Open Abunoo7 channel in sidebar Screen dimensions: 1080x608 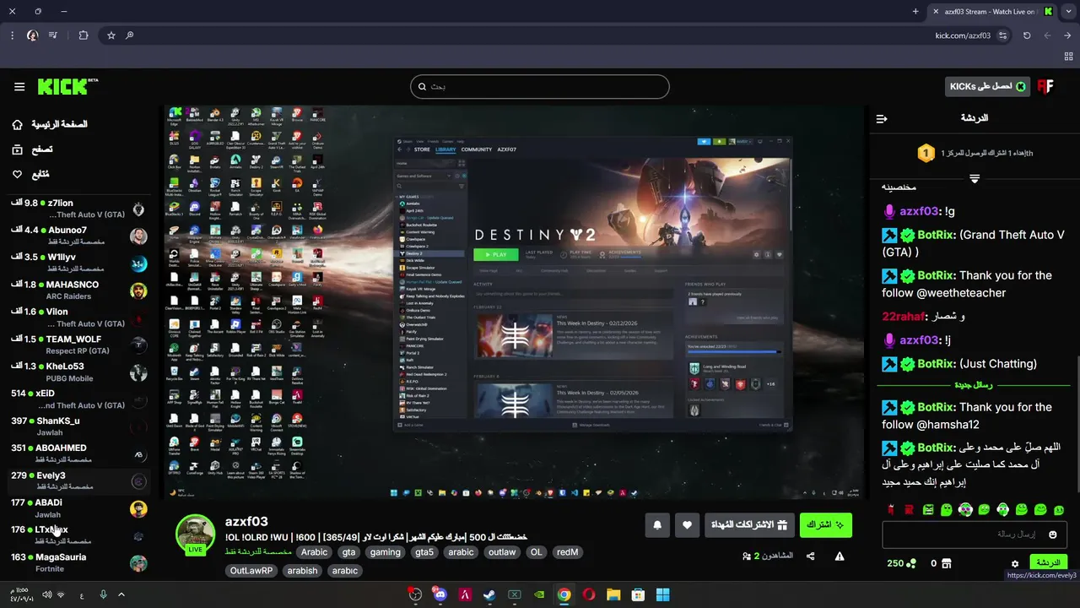[79, 236]
